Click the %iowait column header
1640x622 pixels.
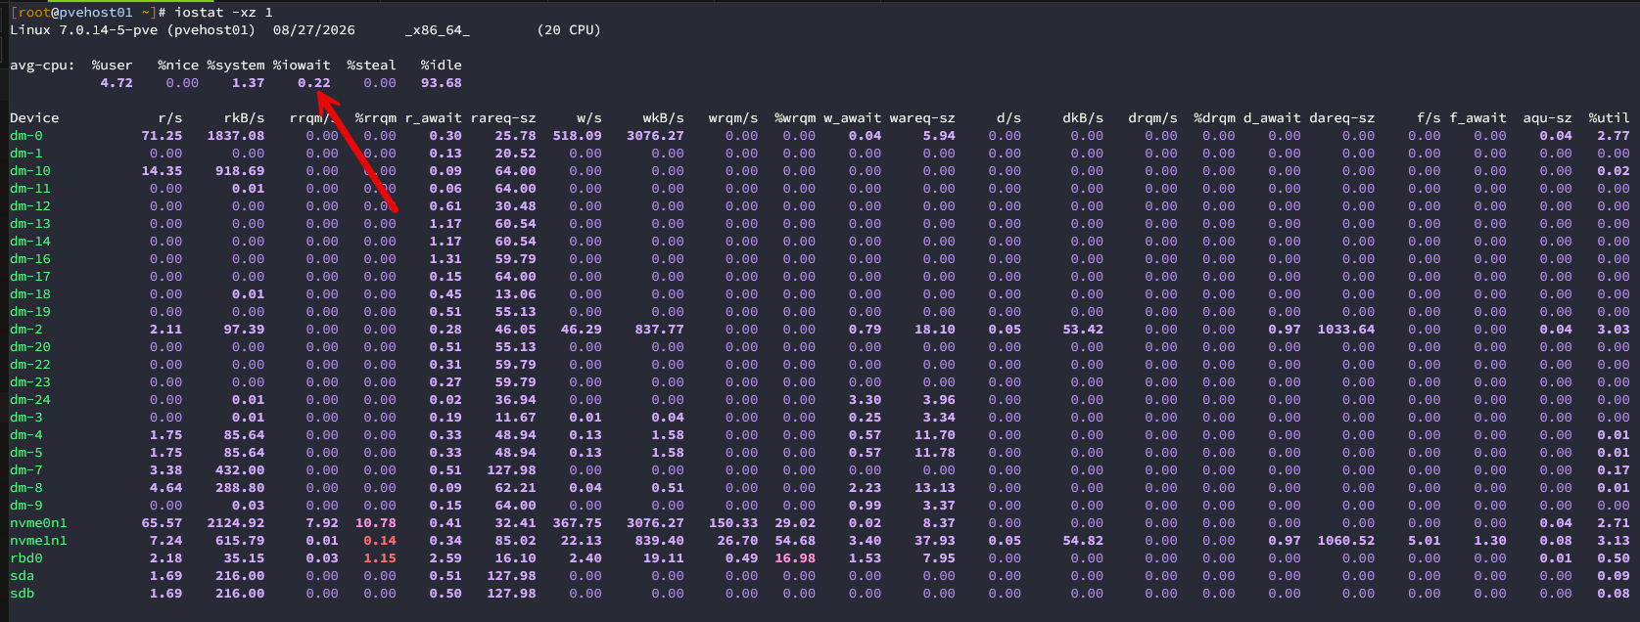(302, 66)
